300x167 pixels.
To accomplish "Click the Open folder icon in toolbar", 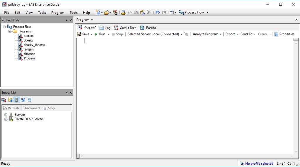I will tap(107, 12).
